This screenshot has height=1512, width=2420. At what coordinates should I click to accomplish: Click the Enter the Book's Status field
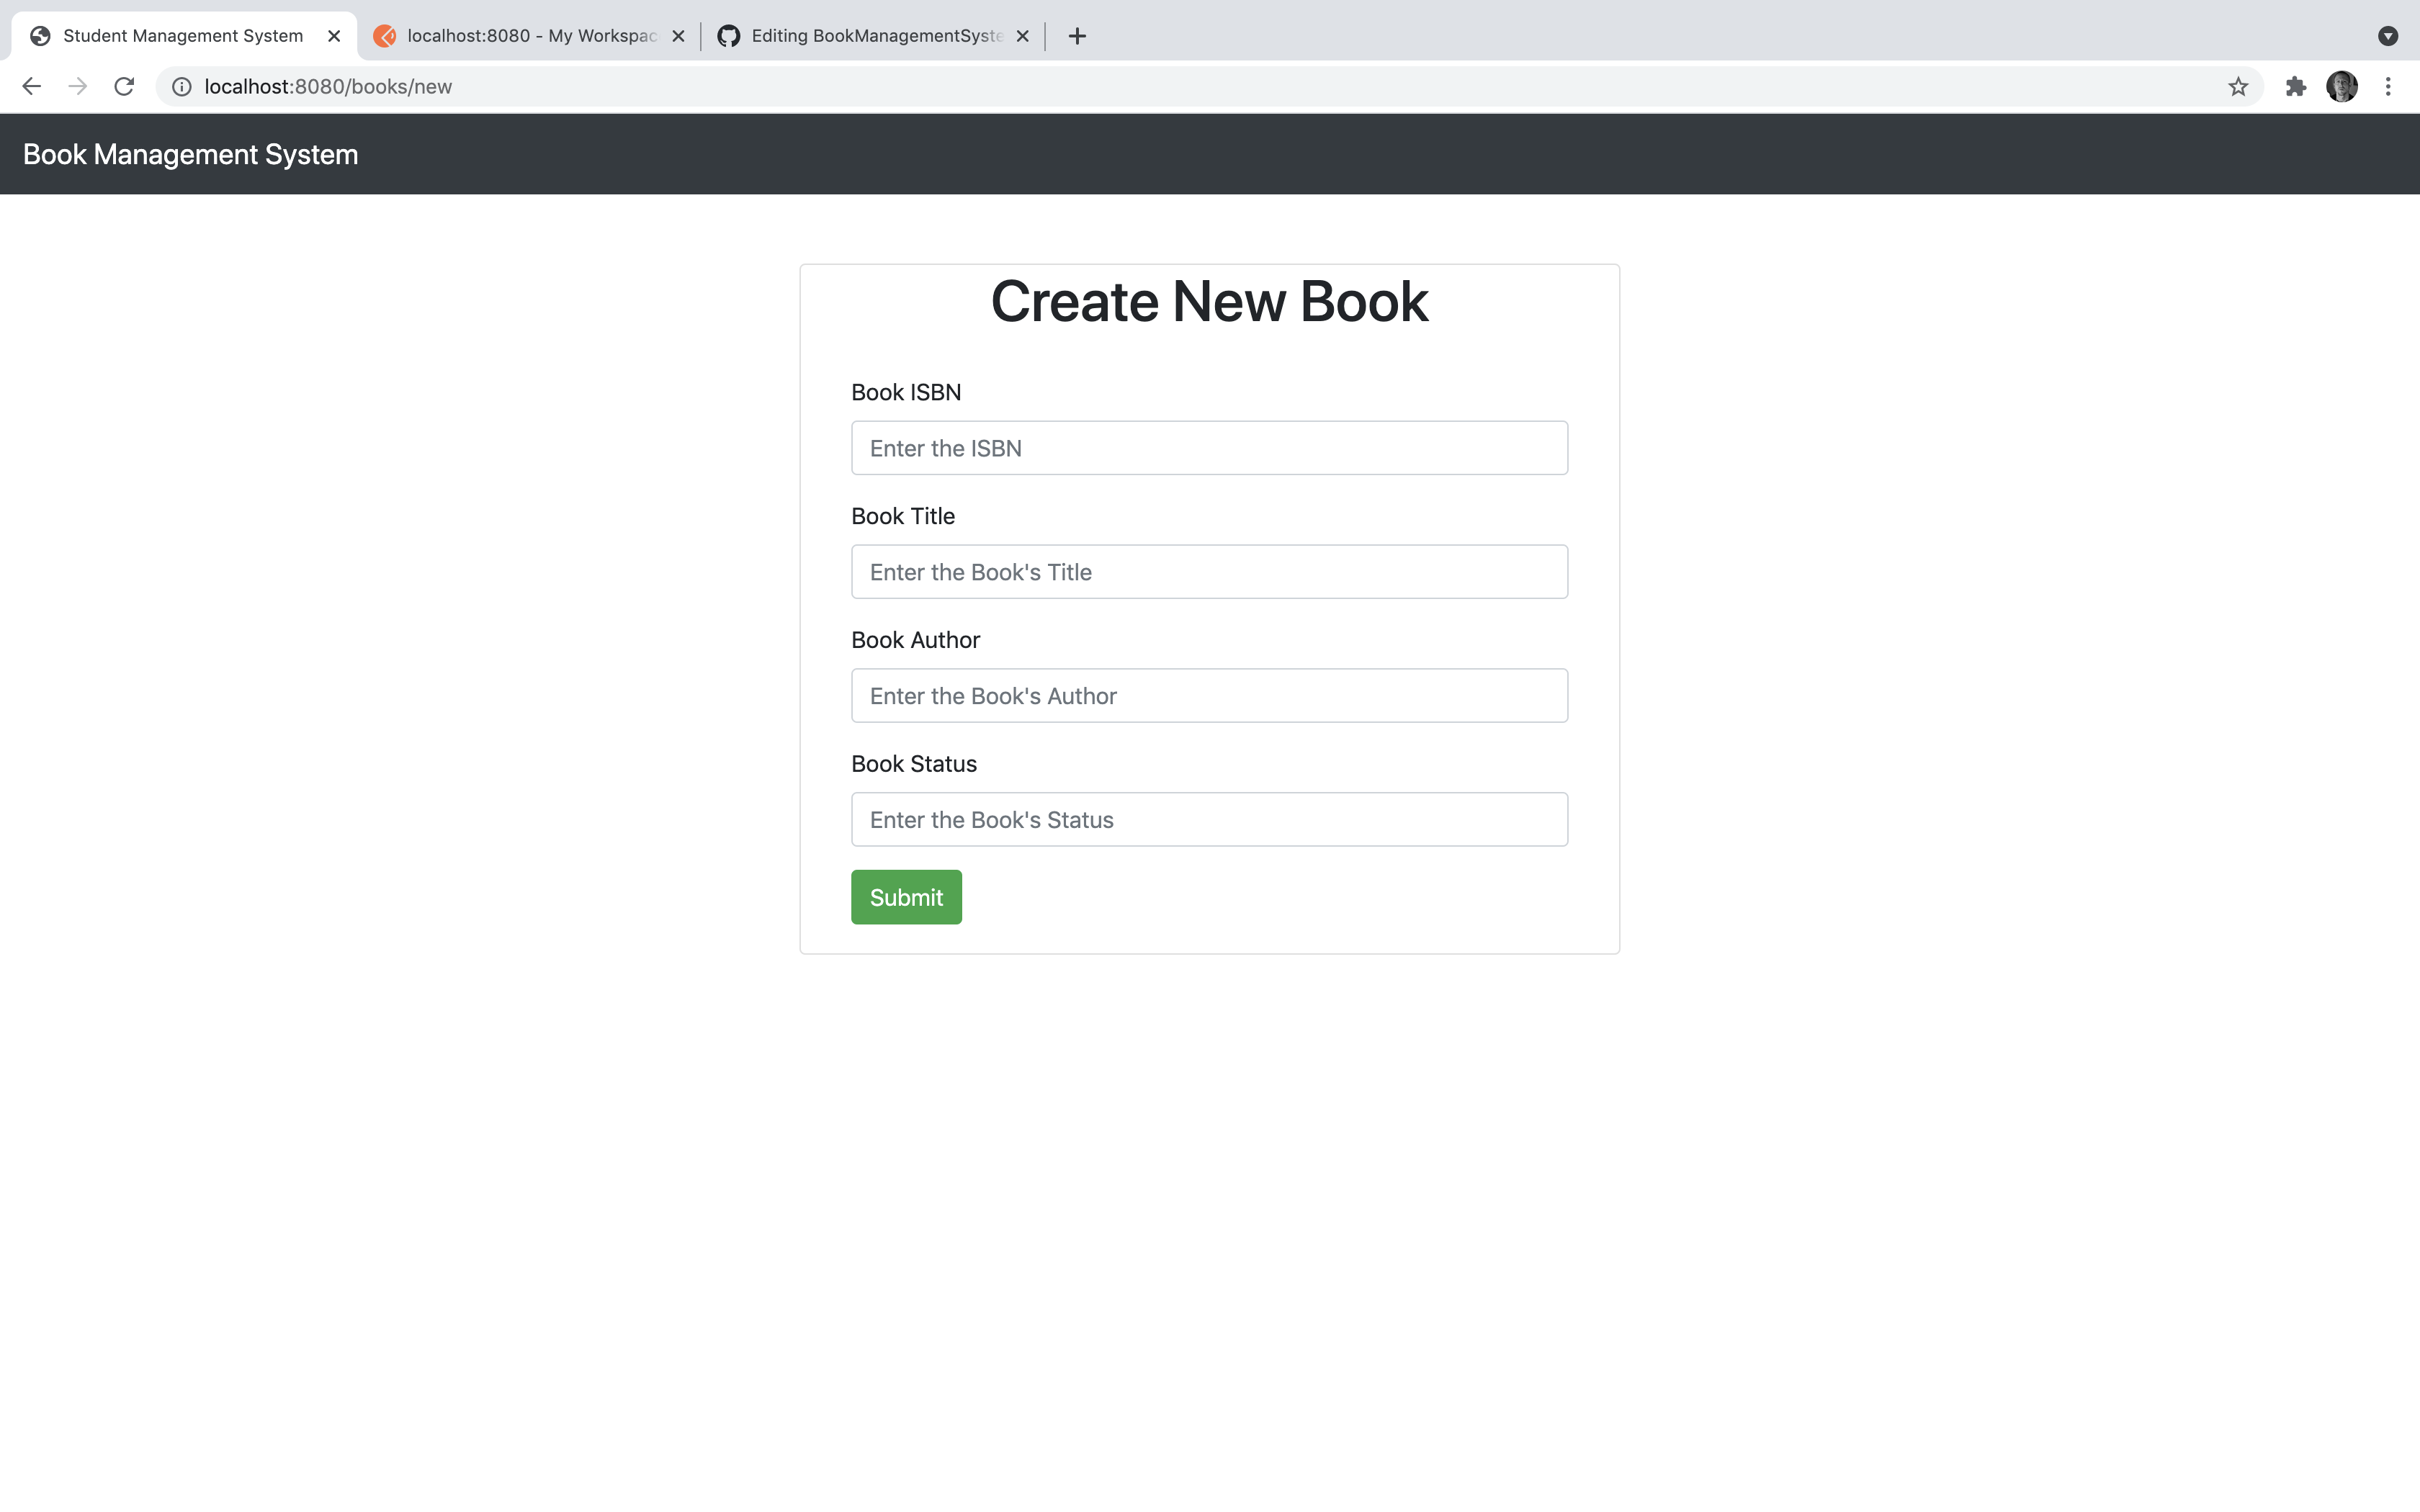coord(1208,819)
